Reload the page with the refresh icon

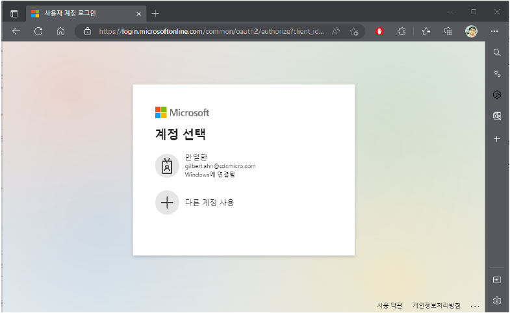click(38, 31)
